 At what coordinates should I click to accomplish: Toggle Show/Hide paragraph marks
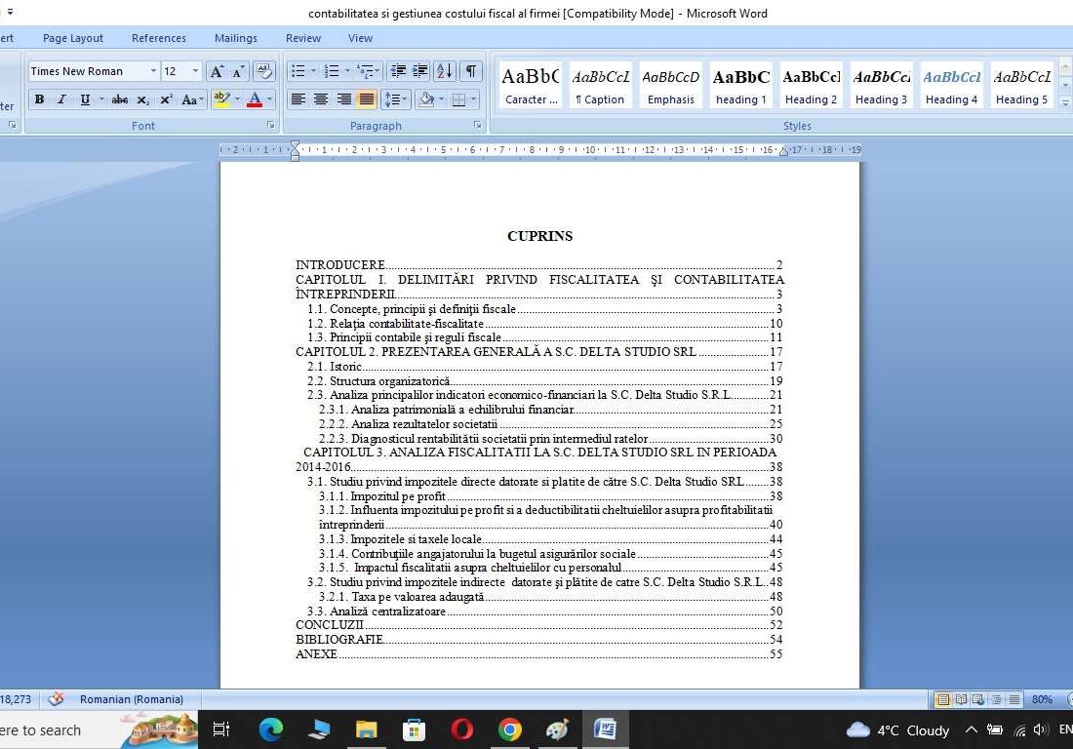pos(471,70)
